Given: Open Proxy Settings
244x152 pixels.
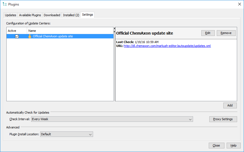Looking at the screenshot, I should coord(223,119).
